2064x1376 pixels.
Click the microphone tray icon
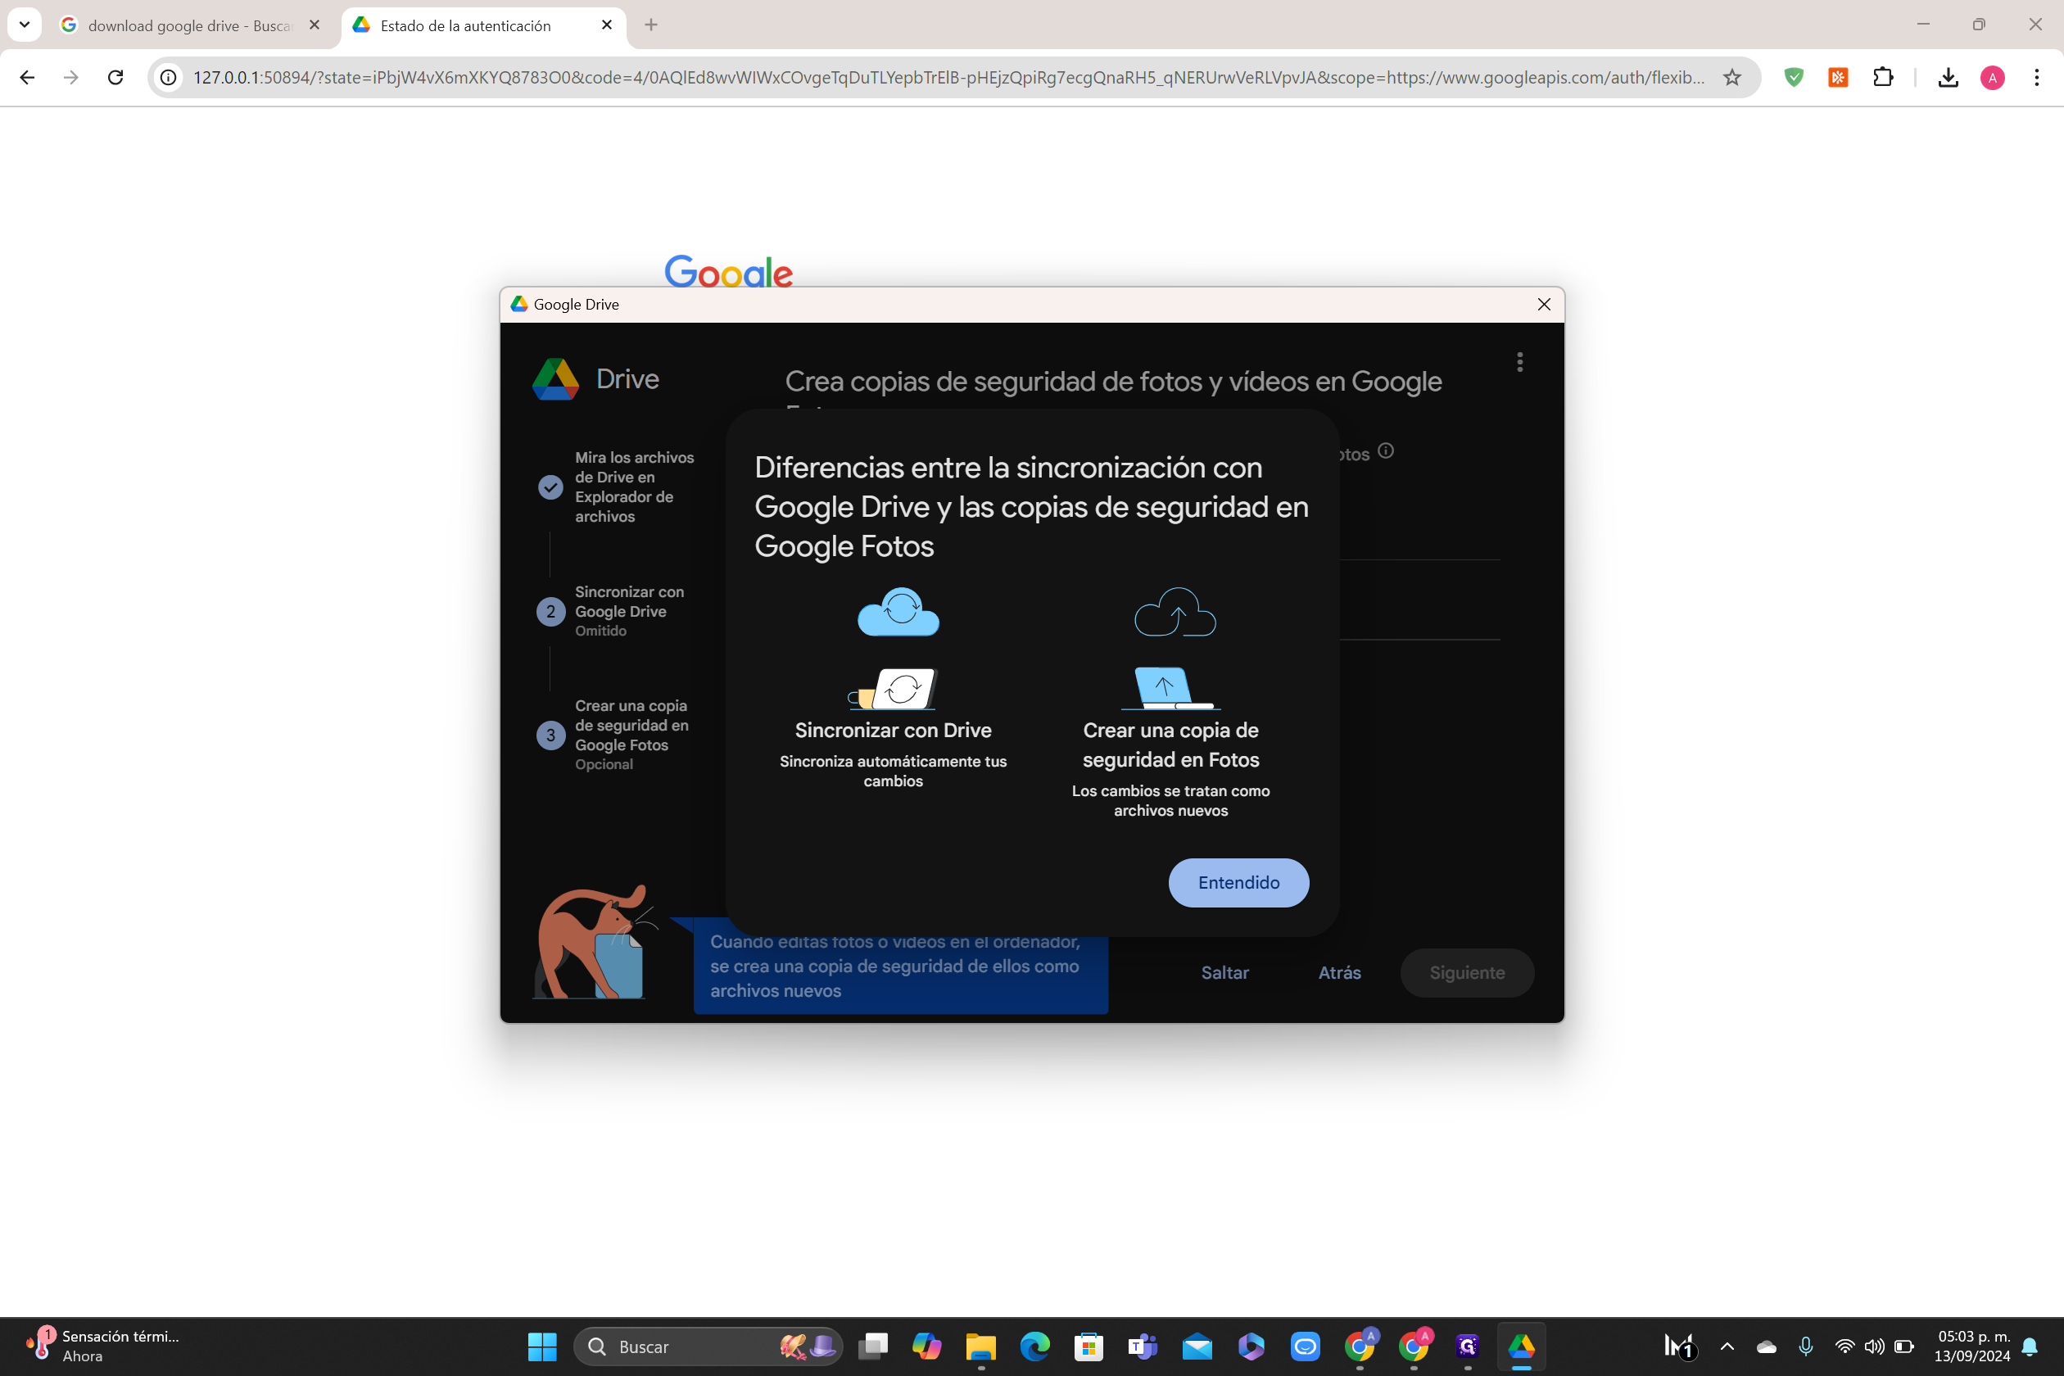pyautogui.click(x=1806, y=1347)
